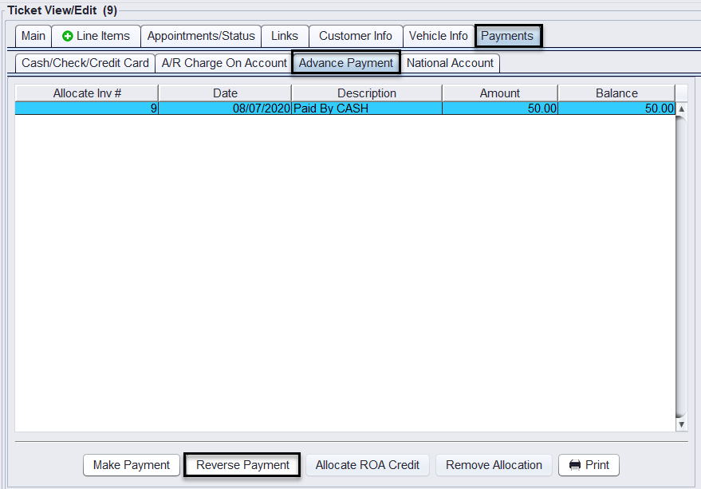Click the scrollbar down arrow in payments table

[x=681, y=425]
